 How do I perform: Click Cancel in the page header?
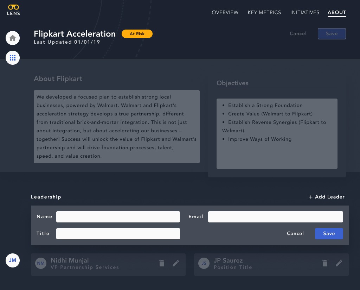298,33
